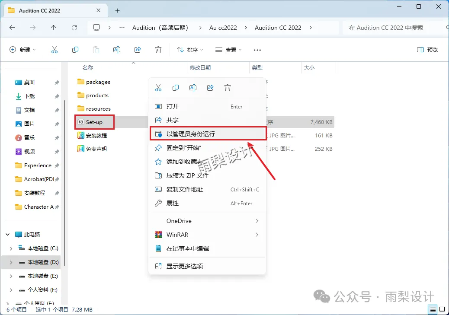Select the 安装教程 image file
This screenshot has width=449, height=315.
92,135
